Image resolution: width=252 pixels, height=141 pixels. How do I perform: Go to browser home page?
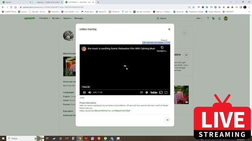(15, 7)
